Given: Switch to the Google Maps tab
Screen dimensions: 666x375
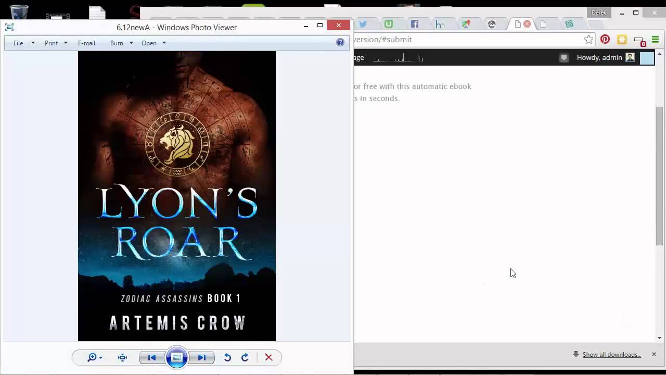Looking at the screenshot, I should tap(466, 24).
